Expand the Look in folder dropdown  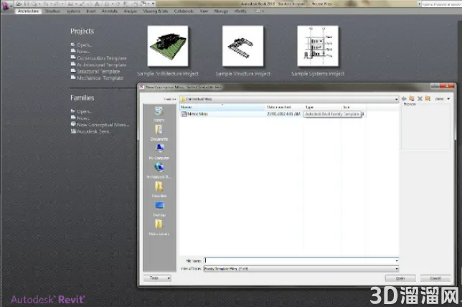(x=396, y=99)
